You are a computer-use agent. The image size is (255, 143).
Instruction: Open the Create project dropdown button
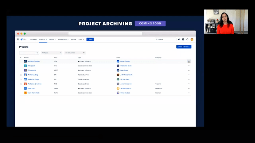coord(184,47)
